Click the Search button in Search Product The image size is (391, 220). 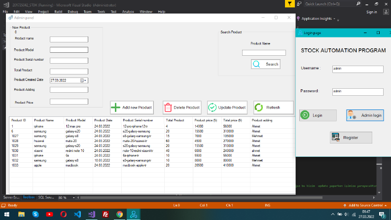pyautogui.click(x=266, y=64)
